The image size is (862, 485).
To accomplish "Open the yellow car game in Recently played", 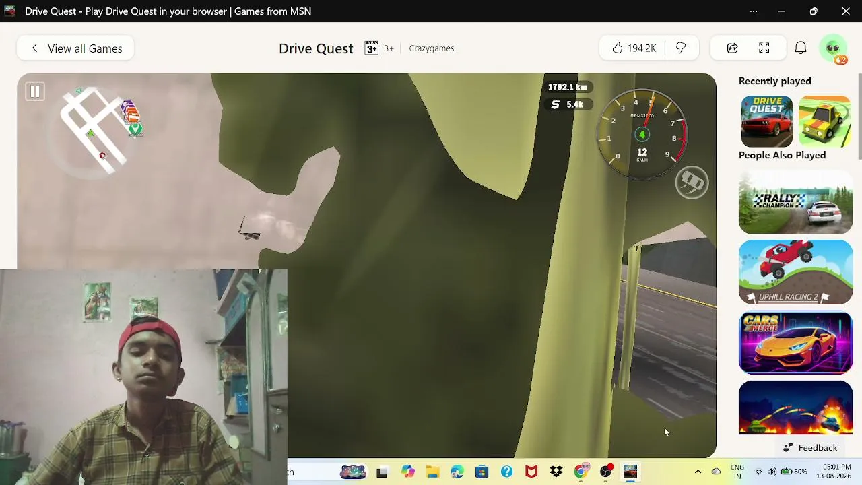I will 825,121.
